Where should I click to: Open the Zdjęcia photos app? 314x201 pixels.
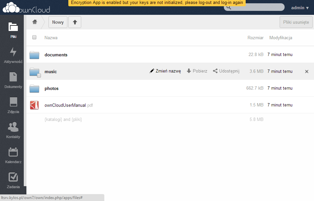click(x=13, y=105)
